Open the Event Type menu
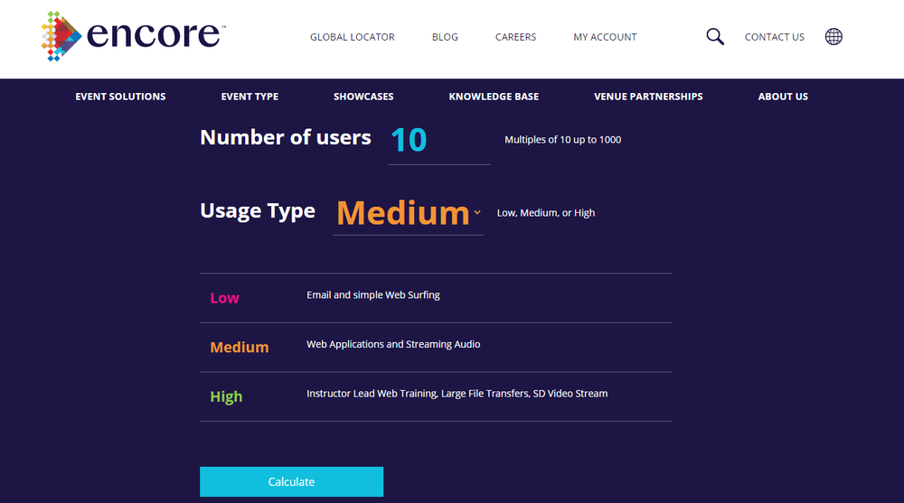 (x=250, y=97)
